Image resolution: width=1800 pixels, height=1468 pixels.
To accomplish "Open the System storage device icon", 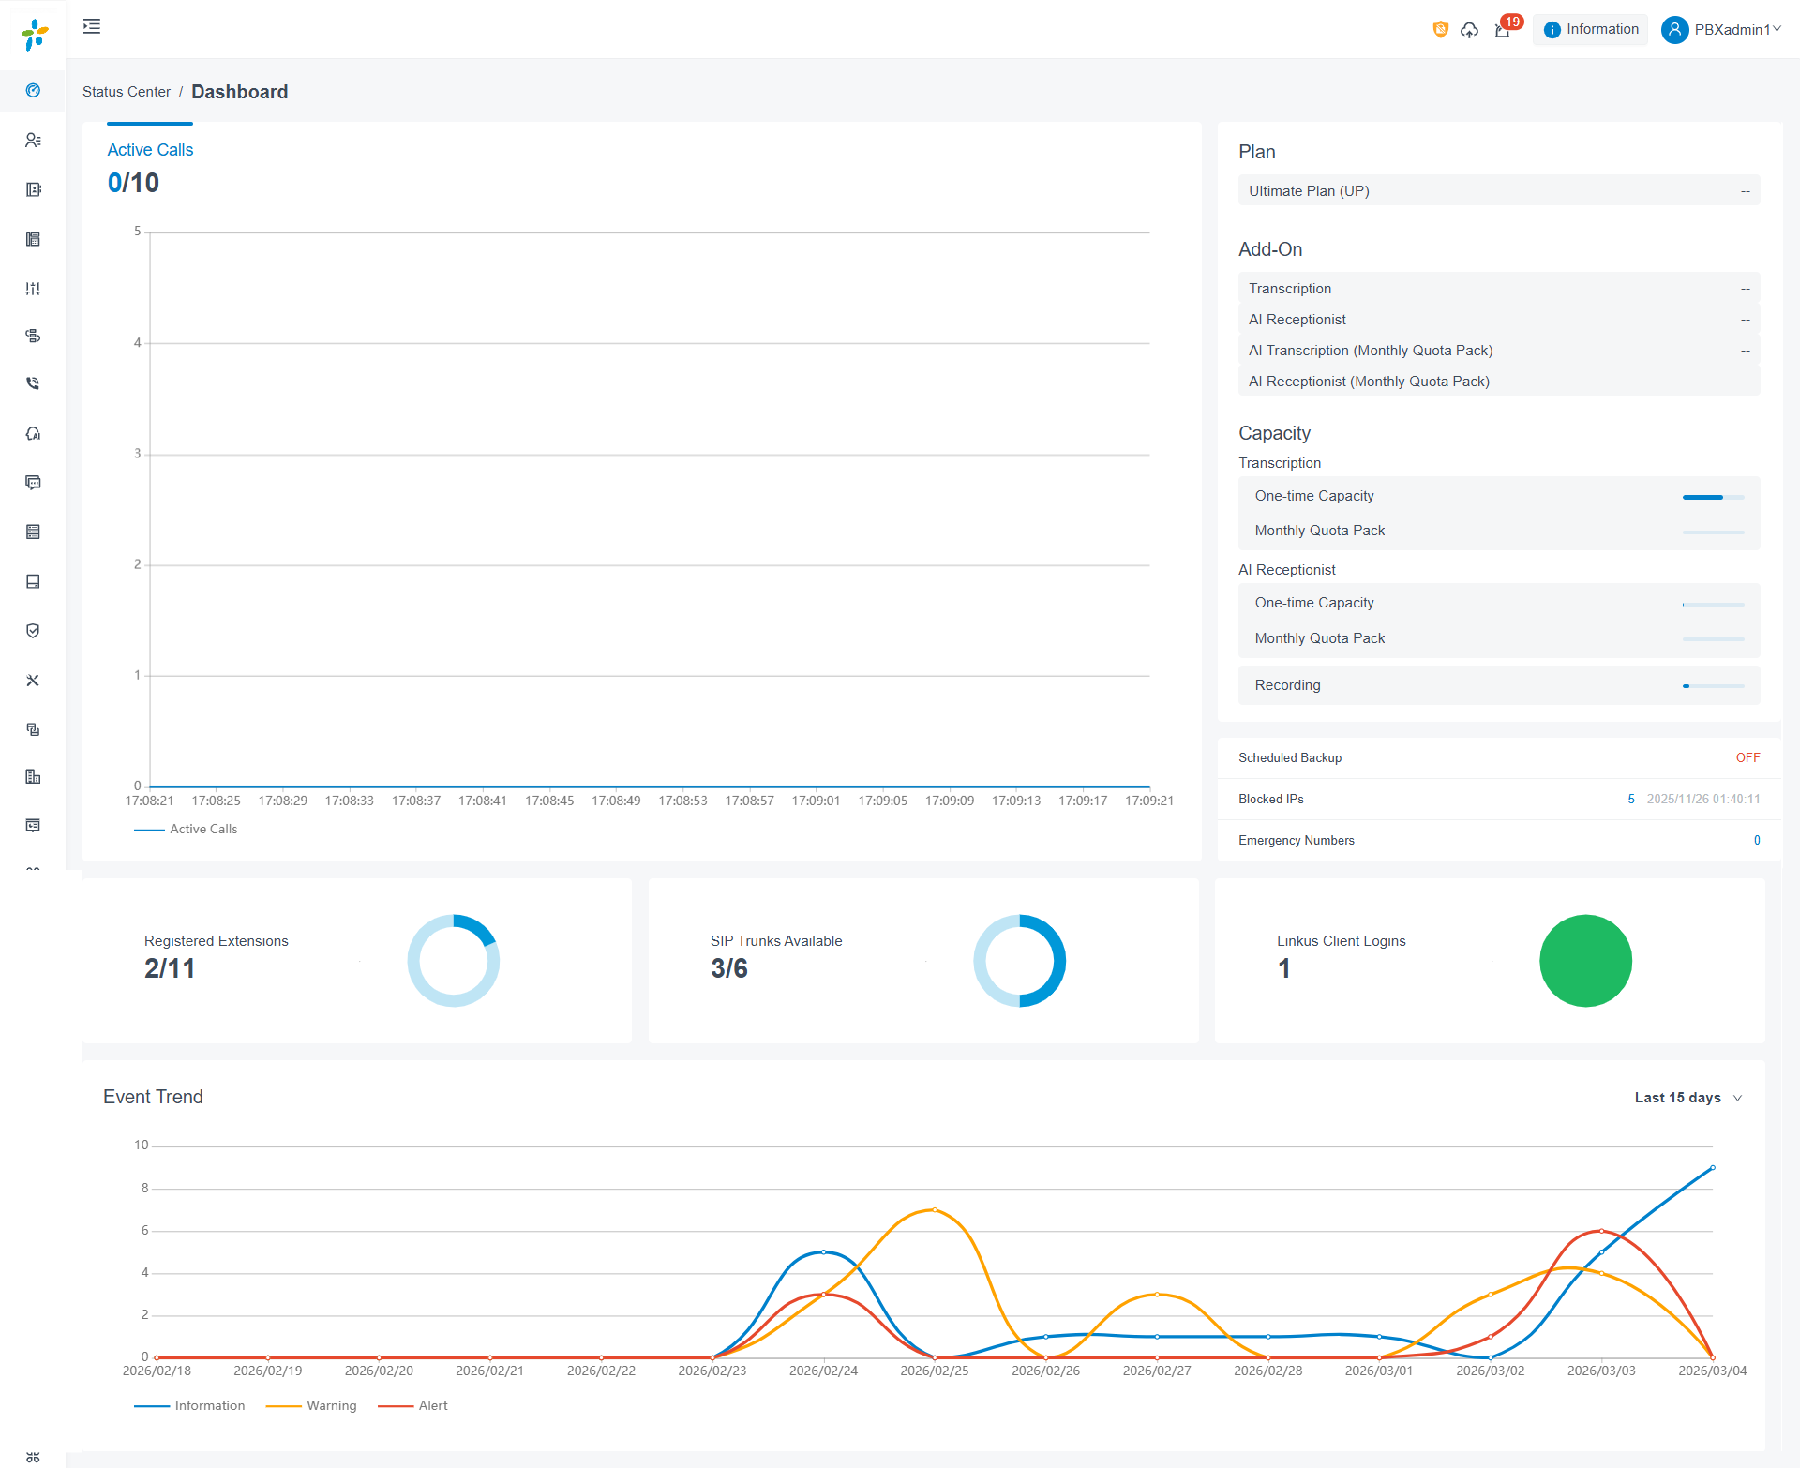I will click(33, 582).
